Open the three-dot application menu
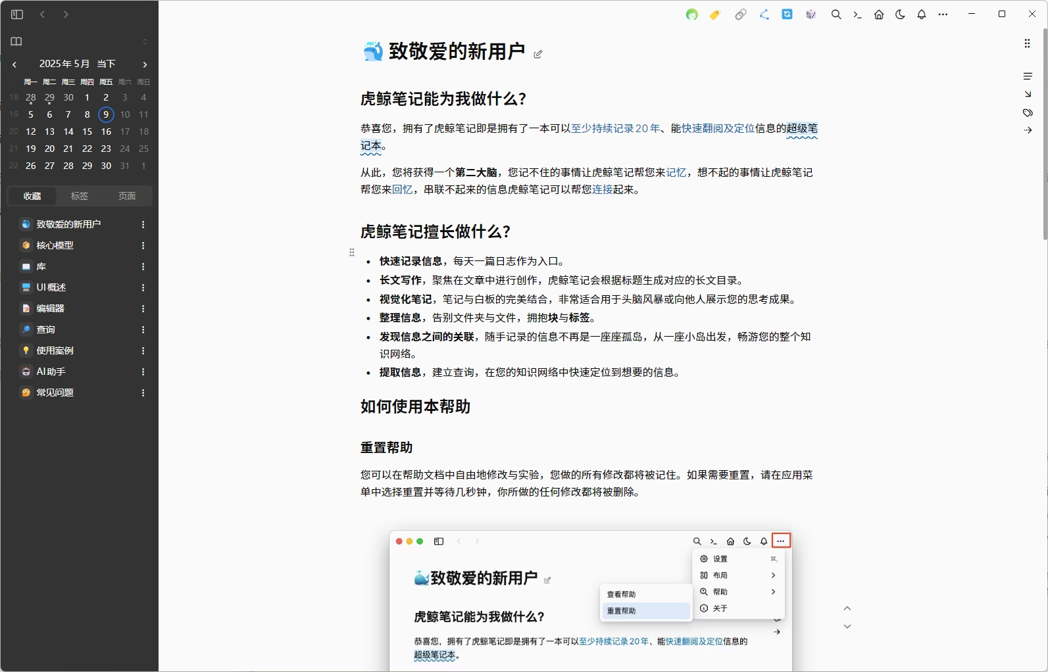This screenshot has width=1048, height=672. 943,14
